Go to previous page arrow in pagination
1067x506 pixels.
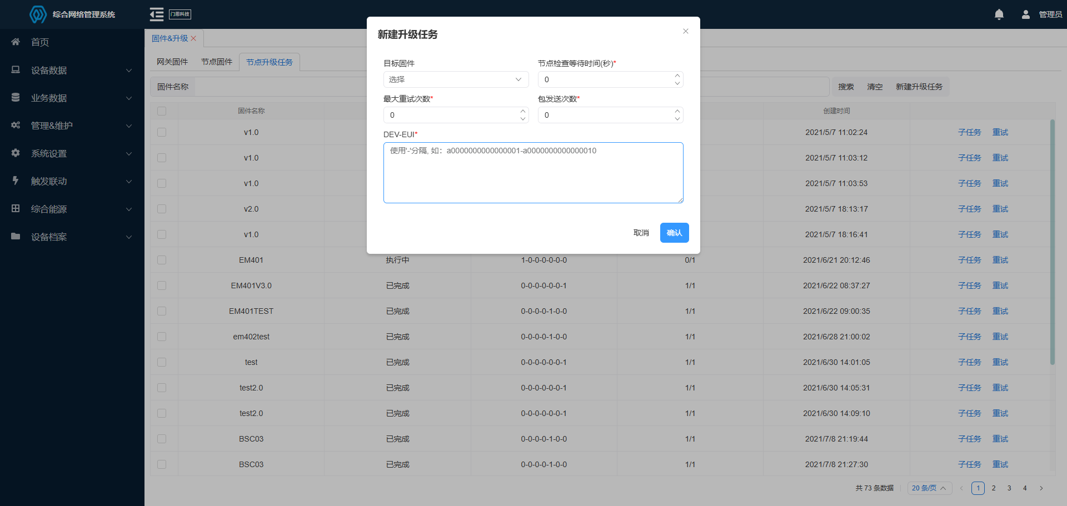(x=961, y=488)
